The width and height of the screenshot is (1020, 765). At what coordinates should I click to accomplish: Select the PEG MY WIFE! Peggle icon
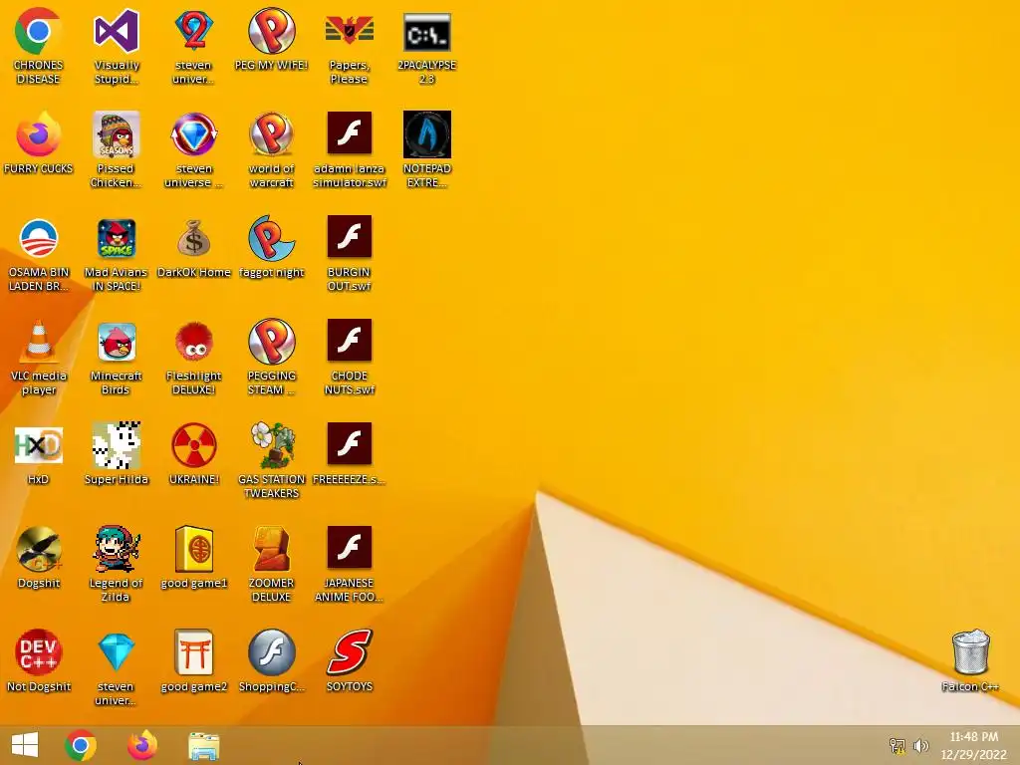tap(272, 31)
